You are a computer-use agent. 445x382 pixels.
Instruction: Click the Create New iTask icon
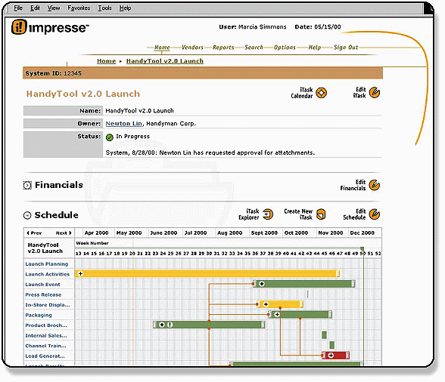click(321, 214)
